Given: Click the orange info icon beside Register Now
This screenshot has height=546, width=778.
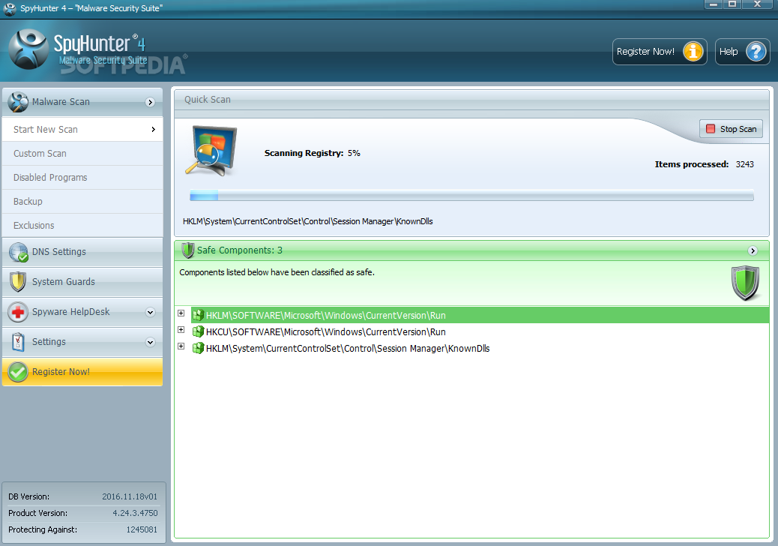Looking at the screenshot, I should (x=693, y=52).
